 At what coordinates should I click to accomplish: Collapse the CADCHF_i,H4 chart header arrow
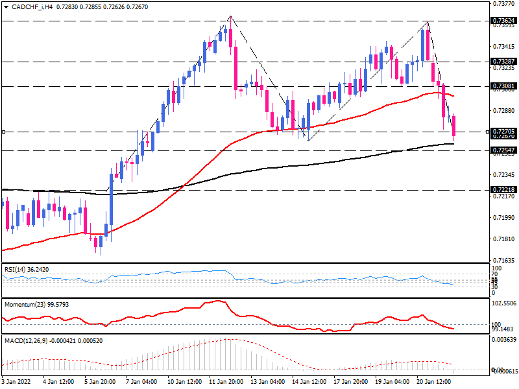pos(6,6)
